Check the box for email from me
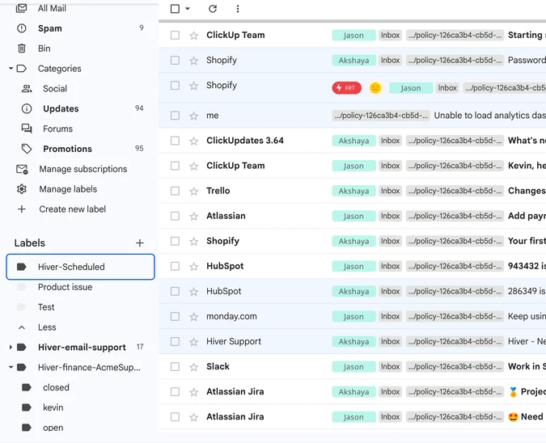Screen dimensions: 546x443 pyautogui.click(x=176, y=116)
